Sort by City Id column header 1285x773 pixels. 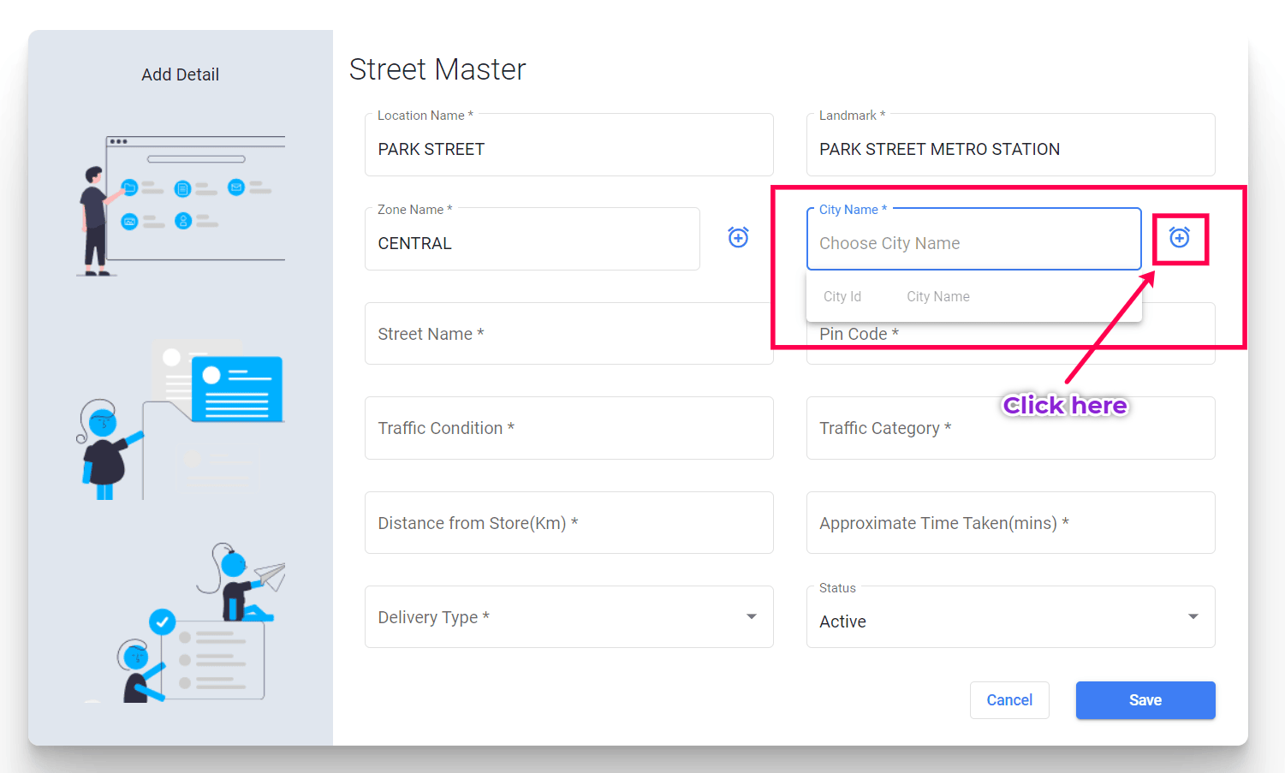click(x=842, y=296)
